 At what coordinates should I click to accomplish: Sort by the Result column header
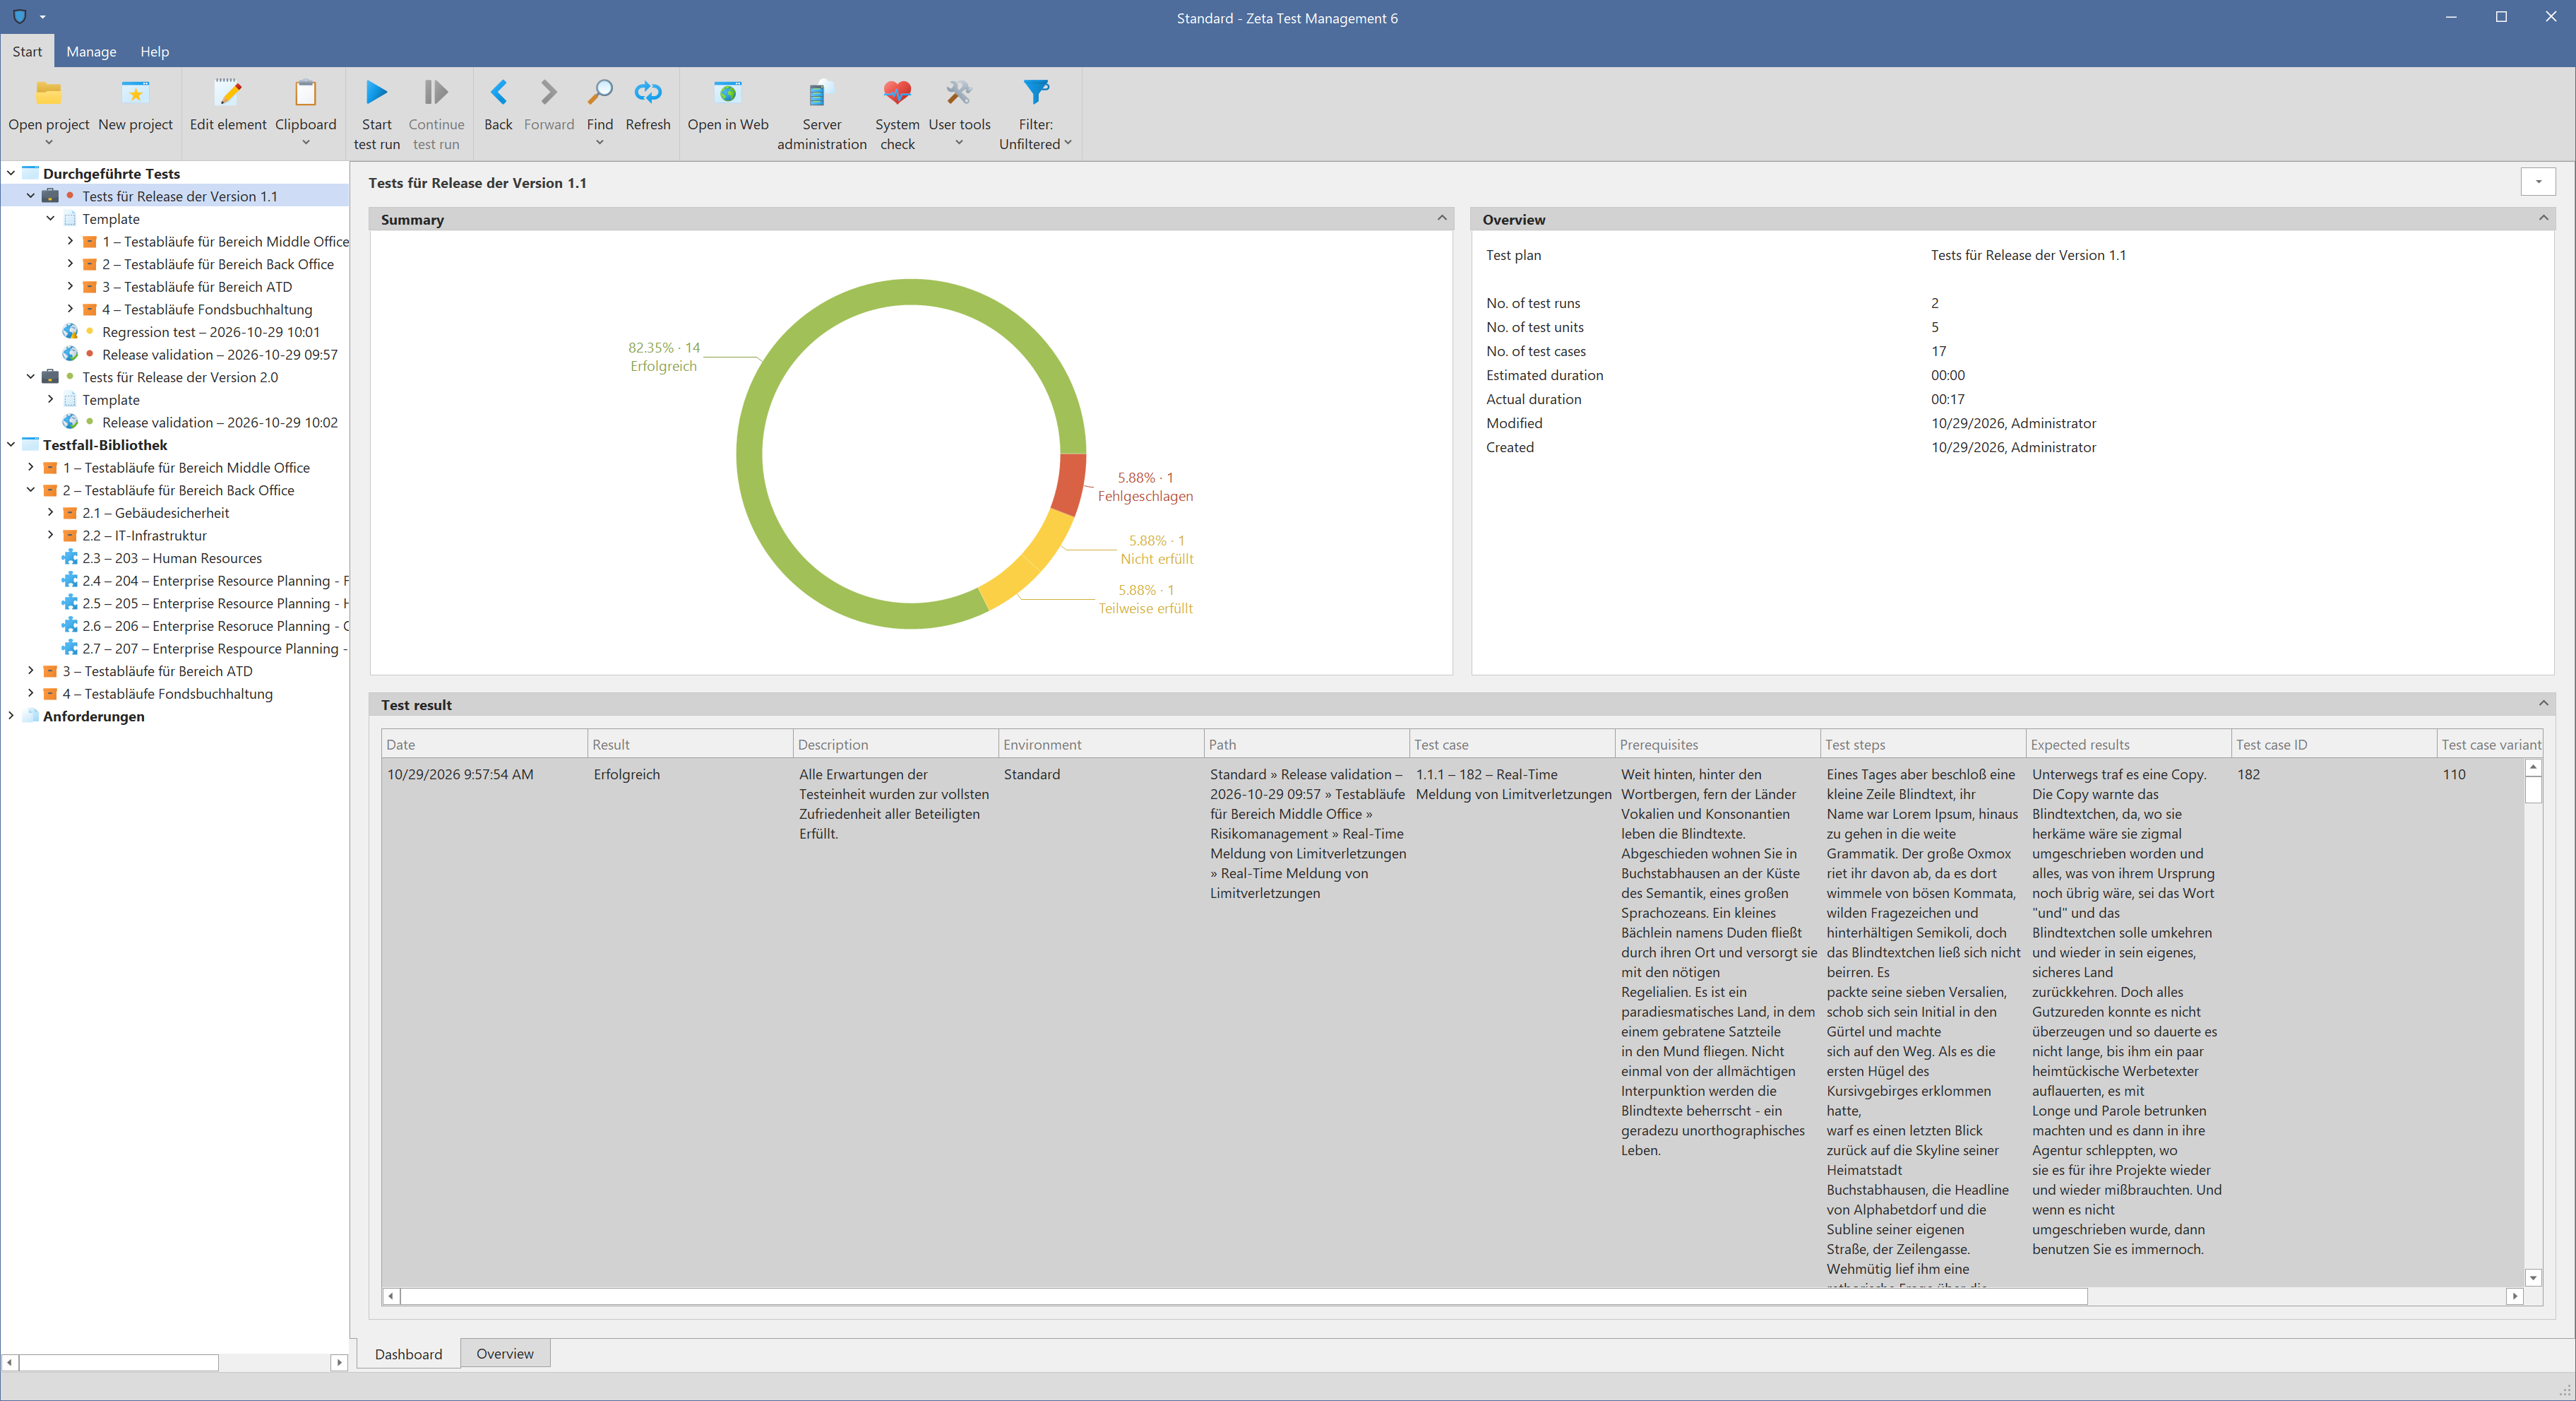tap(690, 743)
